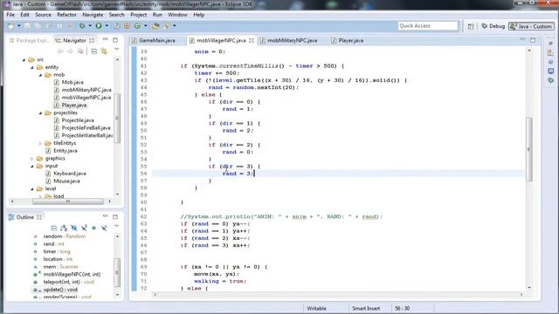Click the Open Type toolbar icon
The height and width of the screenshot is (314, 559).
[x=117, y=26]
